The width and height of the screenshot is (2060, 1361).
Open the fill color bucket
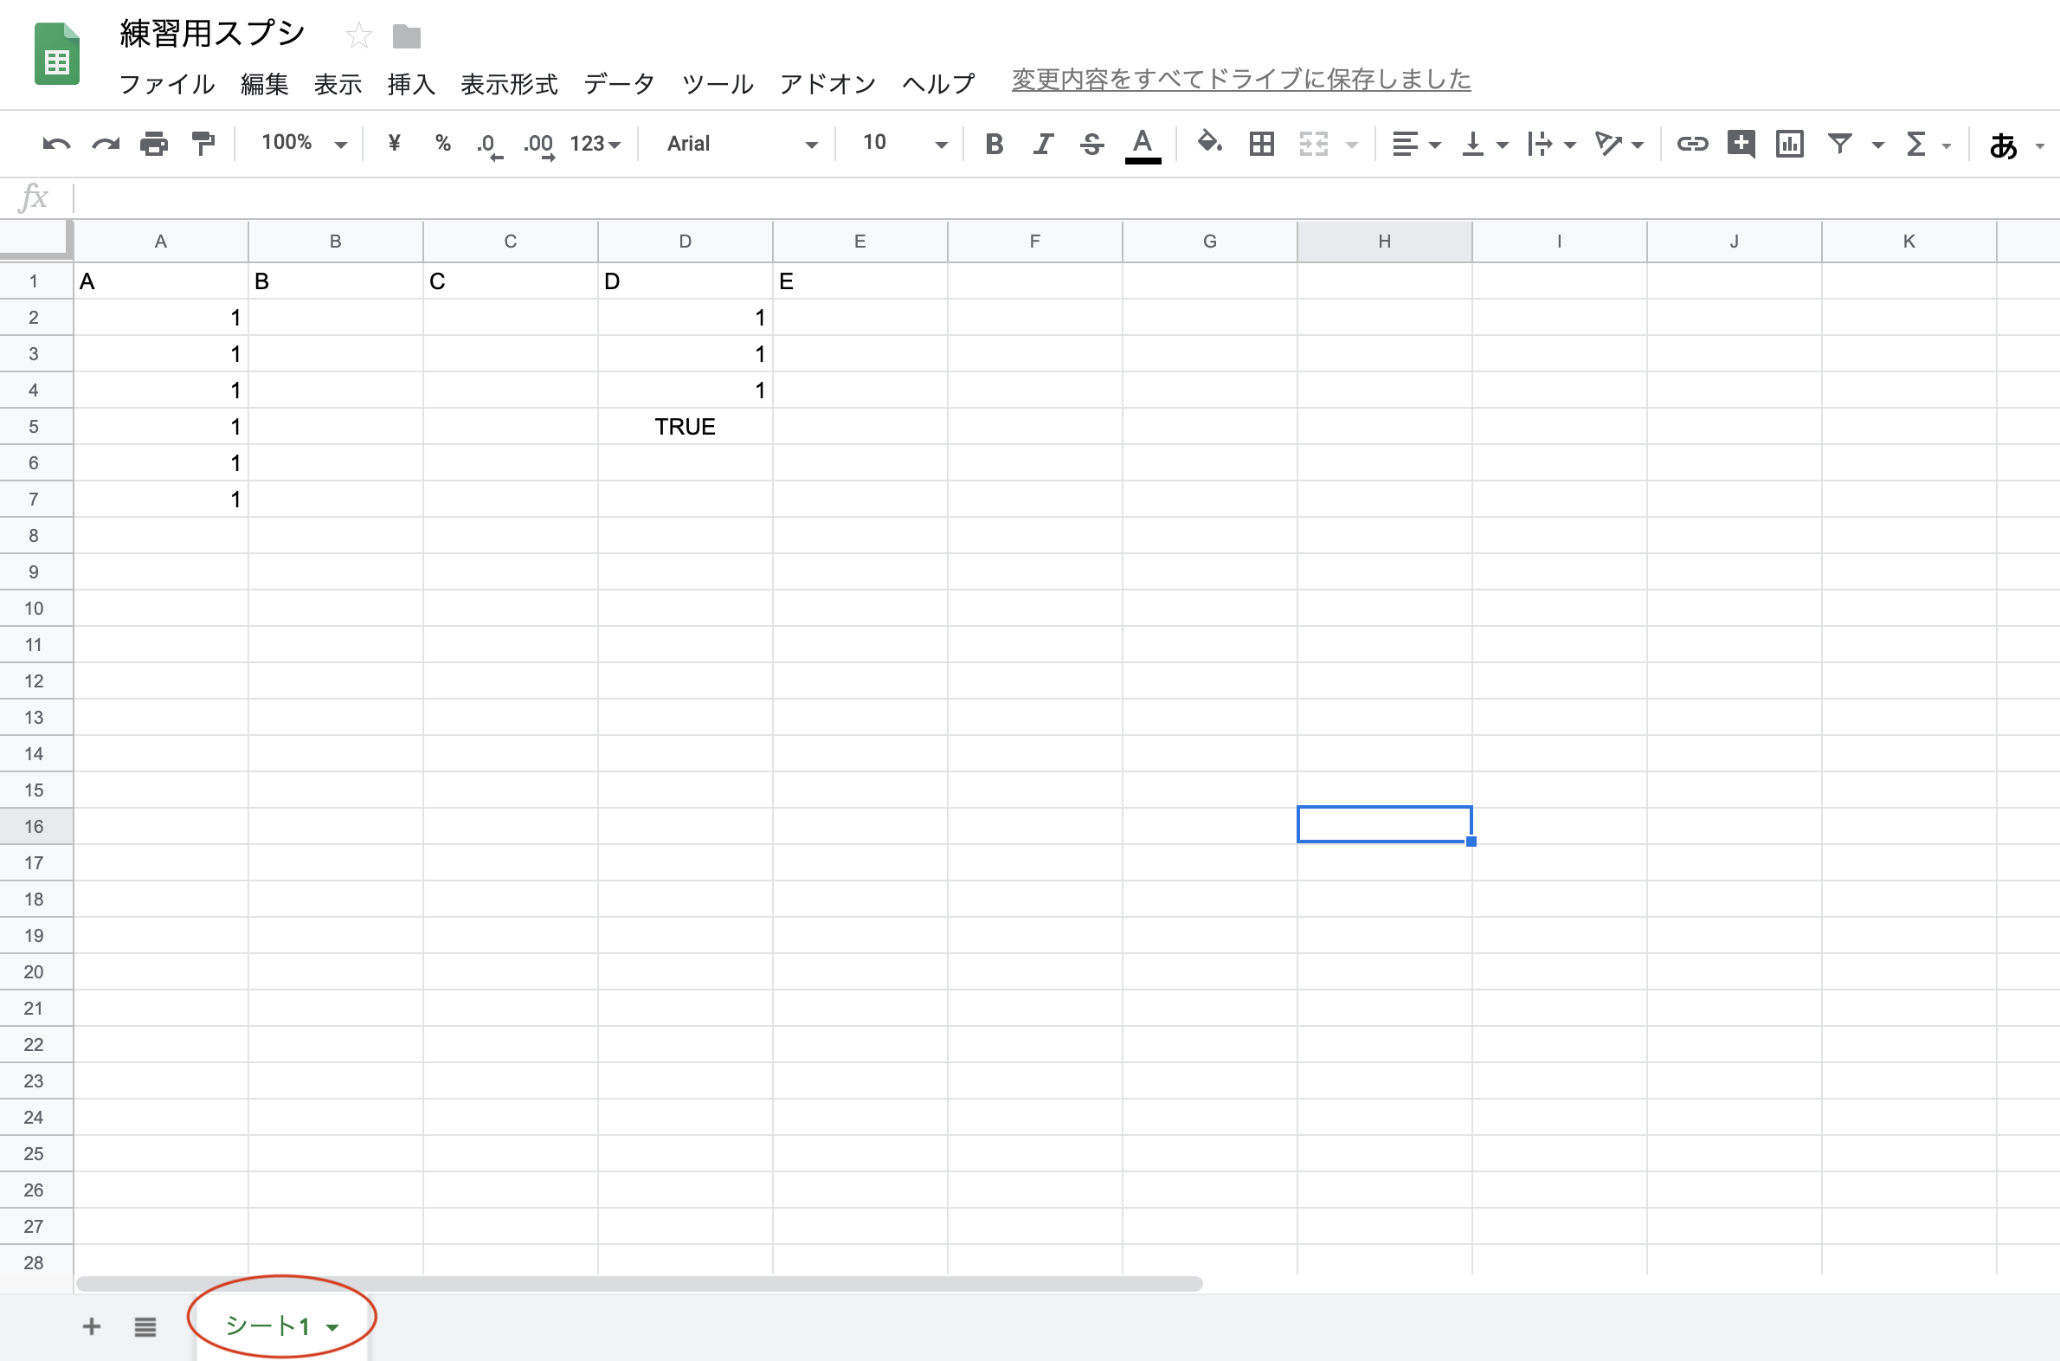1210,143
